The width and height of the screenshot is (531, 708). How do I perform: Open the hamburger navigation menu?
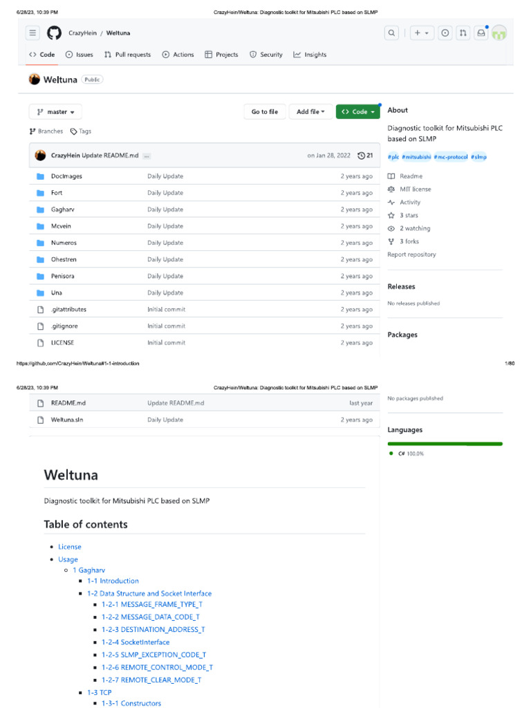[x=32, y=33]
